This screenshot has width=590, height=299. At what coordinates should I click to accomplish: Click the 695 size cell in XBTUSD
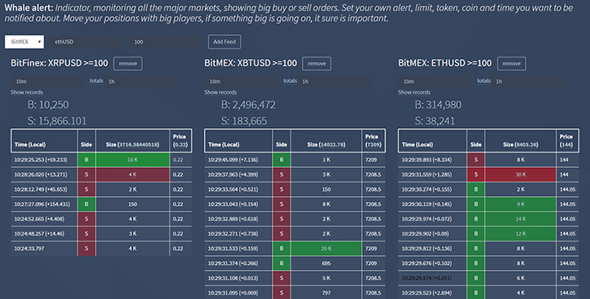[x=326, y=264]
